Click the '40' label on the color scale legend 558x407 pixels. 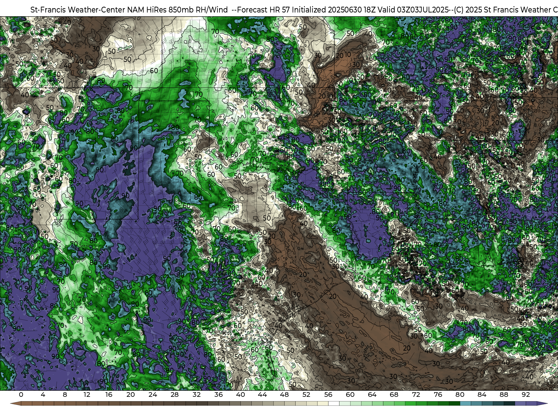[x=241, y=394]
